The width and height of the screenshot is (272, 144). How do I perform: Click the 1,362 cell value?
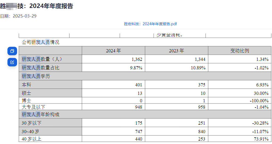pos(137,59)
